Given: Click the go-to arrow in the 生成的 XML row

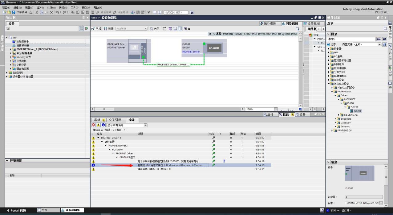Looking at the screenshot, I should pos(213,165).
